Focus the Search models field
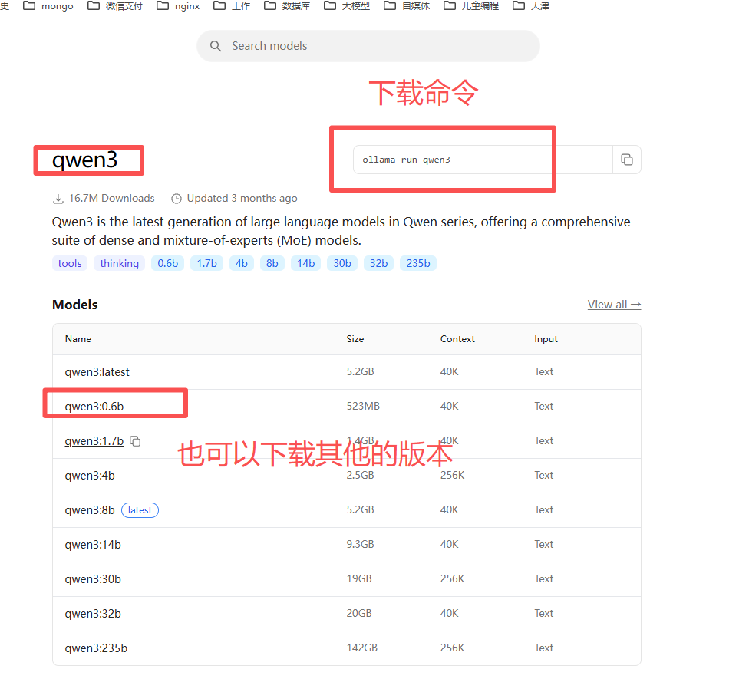The width and height of the screenshot is (739, 679). tap(368, 46)
